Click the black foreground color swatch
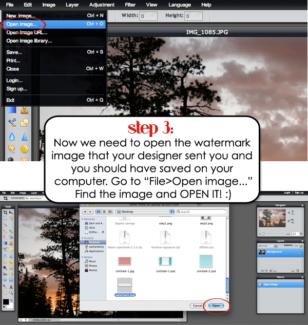 (6, 301)
